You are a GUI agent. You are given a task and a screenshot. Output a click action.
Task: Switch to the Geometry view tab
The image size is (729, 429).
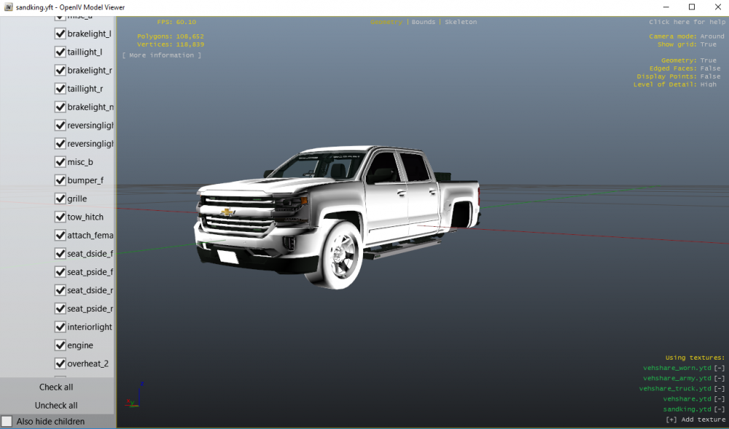(x=386, y=22)
